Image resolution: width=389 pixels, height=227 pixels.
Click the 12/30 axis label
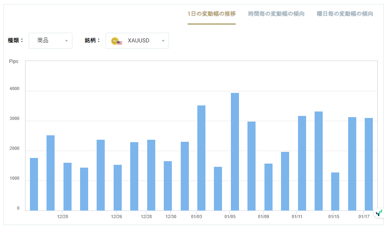click(171, 216)
